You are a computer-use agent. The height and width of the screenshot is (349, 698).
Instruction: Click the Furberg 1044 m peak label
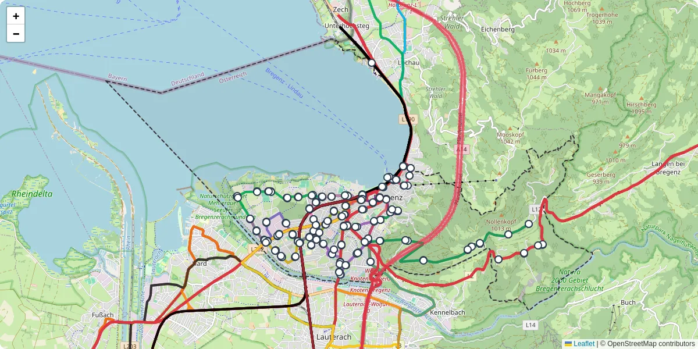pyautogui.click(x=536, y=73)
